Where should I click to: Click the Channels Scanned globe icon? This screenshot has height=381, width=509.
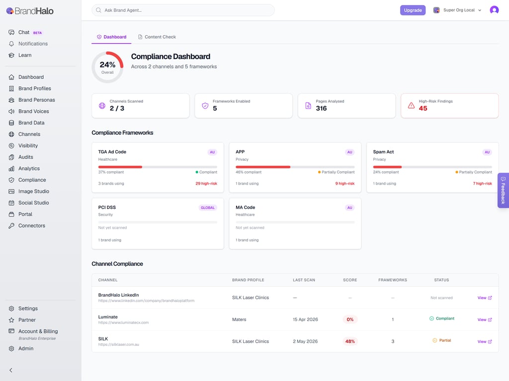coord(102,106)
